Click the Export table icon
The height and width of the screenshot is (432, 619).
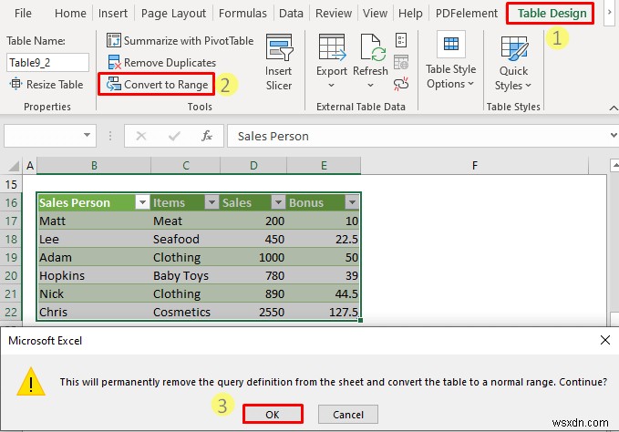[x=332, y=47]
